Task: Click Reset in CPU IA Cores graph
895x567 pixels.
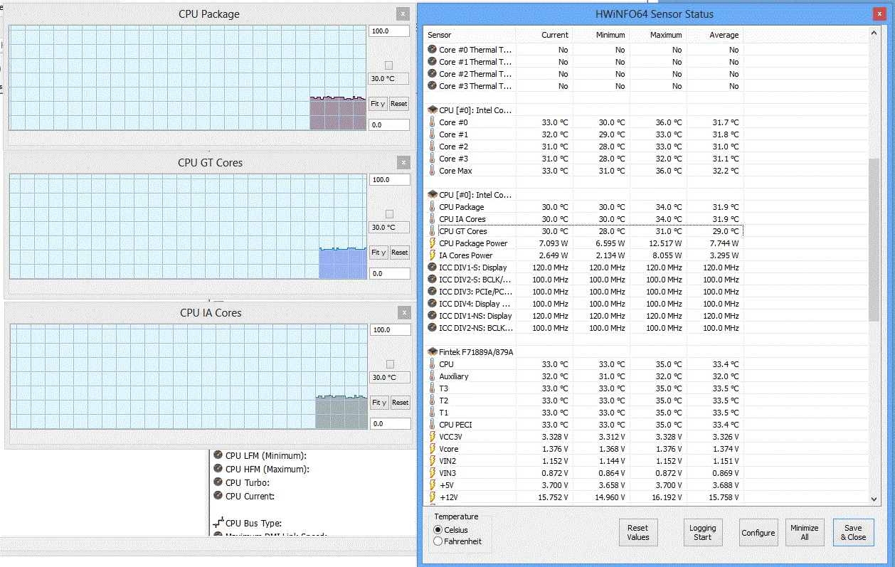Action: tap(401, 403)
